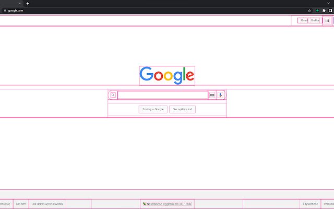Viewport: 334px width, 209px height.
Task: Click the "Szczęśliwy traf" button
Action: [182, 109]
